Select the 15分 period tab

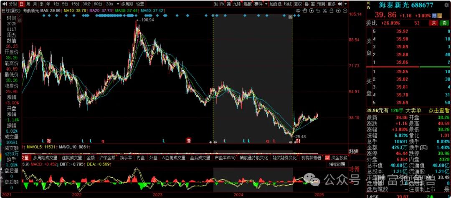(x=75, y=4)
